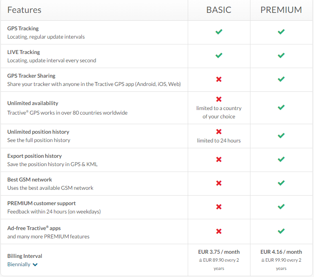Click the red X for GPS Tracker Sharing
Screen dimensions: 314x277
tap(218, 79)
